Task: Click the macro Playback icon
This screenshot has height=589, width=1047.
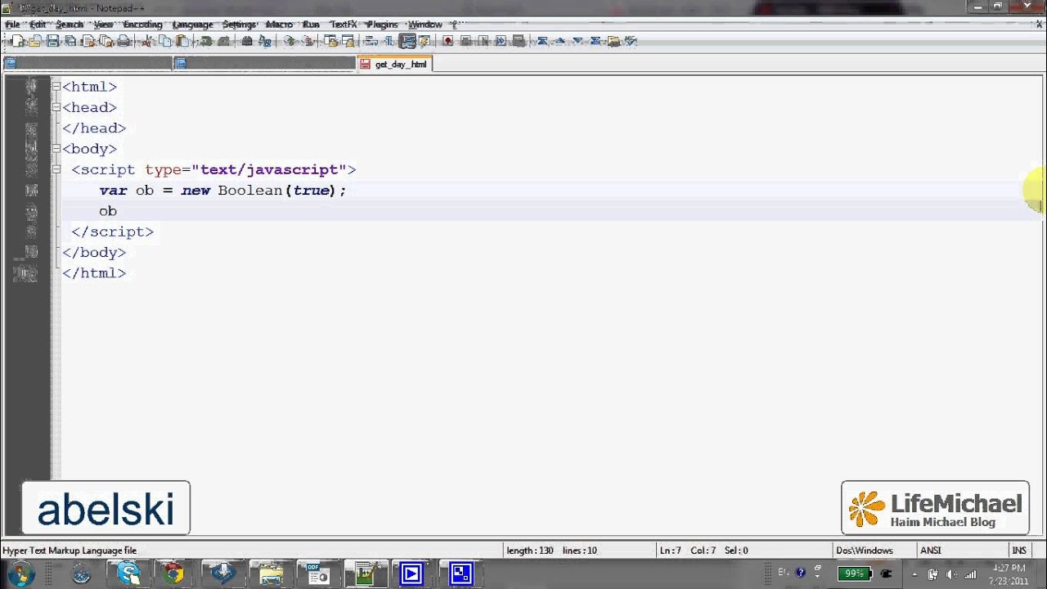Action: (x=483, y=41)
